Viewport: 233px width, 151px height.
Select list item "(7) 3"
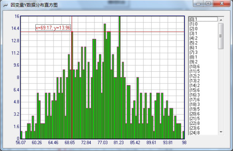(x=203, y=52)
